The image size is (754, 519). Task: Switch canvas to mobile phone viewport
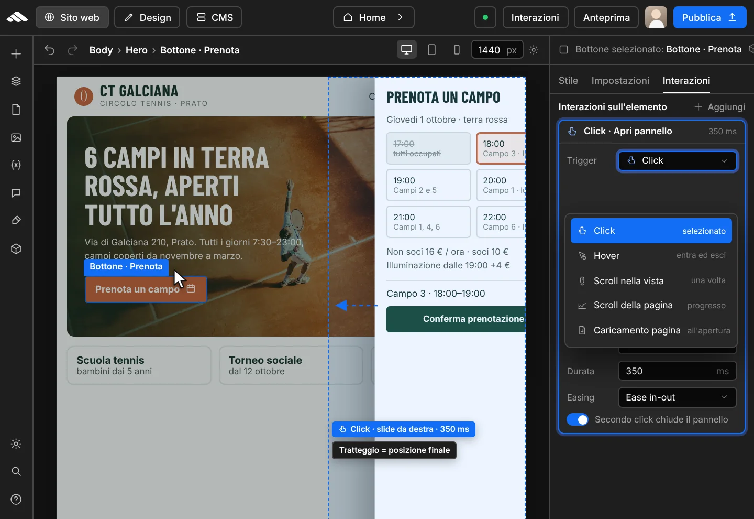click(457, 50)
